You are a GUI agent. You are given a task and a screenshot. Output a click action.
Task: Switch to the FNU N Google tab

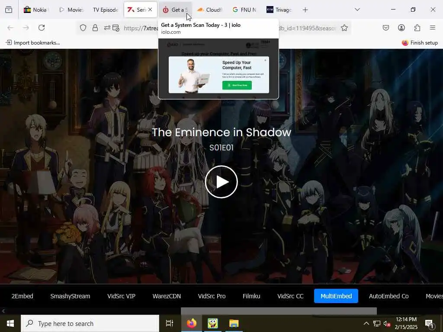(x=244, y=10)
